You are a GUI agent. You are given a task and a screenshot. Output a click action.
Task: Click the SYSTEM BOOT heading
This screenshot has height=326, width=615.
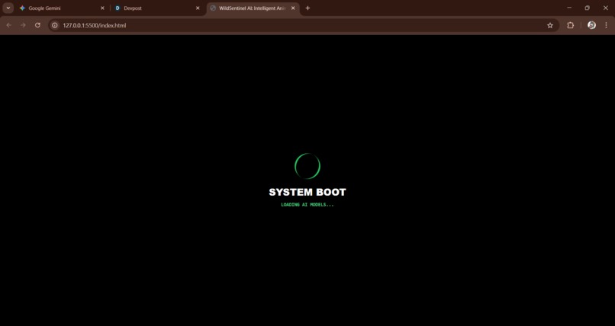[307, 192]
